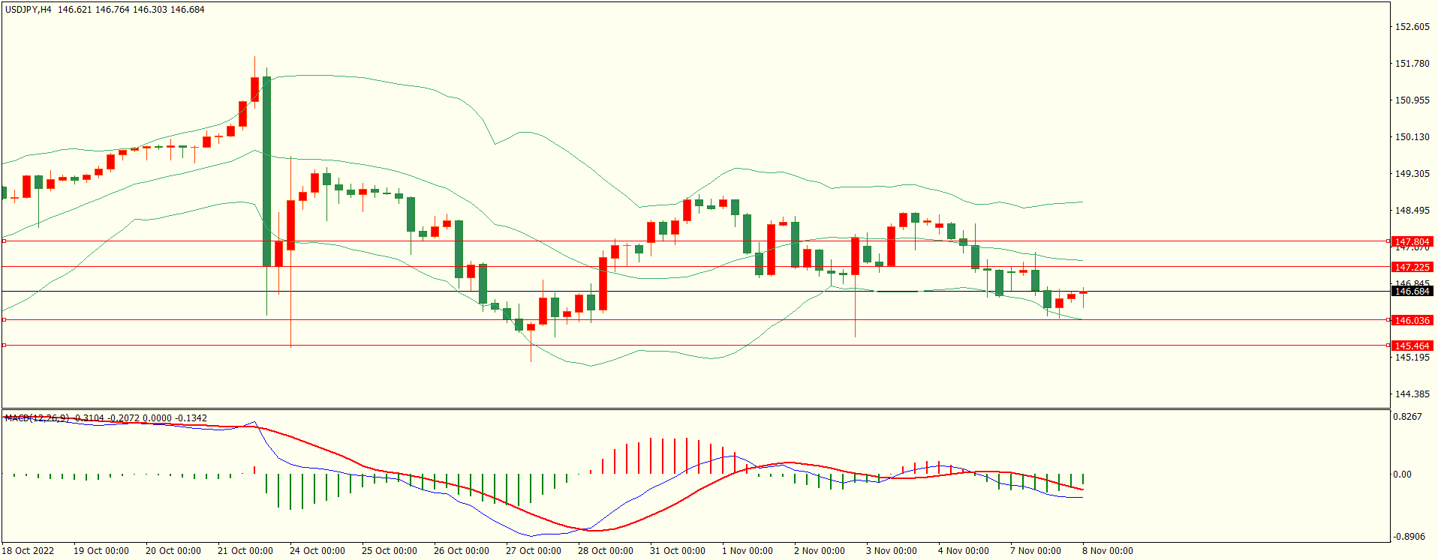Click the 18 Oct 2022 date label
1438x560 pixels.
pos(28,551)
